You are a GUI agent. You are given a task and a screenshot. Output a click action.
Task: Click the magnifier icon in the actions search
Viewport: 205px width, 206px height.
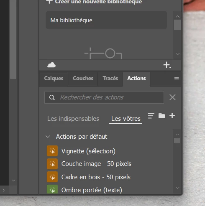pyautogui.click(x=52, y=97)
